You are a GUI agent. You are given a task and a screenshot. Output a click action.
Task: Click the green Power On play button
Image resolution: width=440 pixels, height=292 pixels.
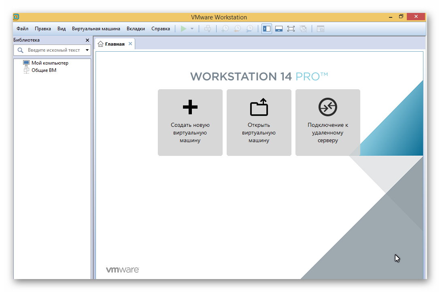click(183, 29)
